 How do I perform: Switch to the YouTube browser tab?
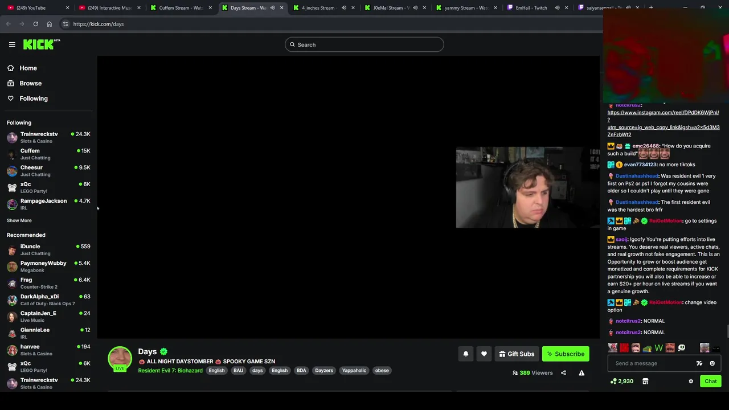click(x=36, y=7)
